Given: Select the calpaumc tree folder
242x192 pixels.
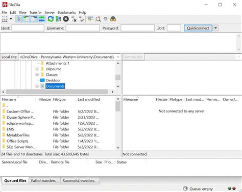Looking at the screenshot, I should tap(54, 69).
